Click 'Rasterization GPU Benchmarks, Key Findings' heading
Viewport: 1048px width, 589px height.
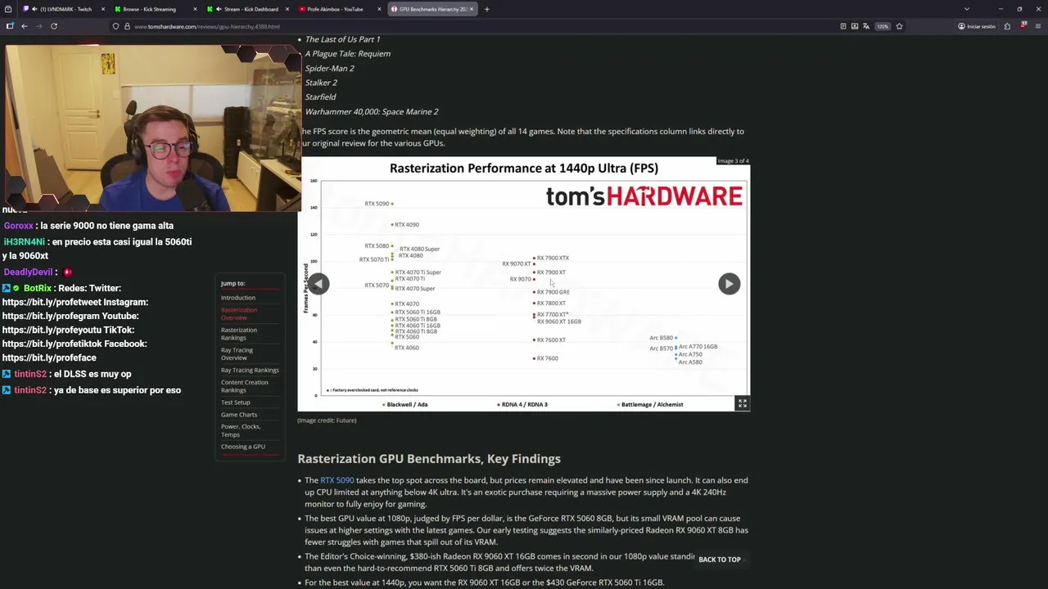point(429,459)
